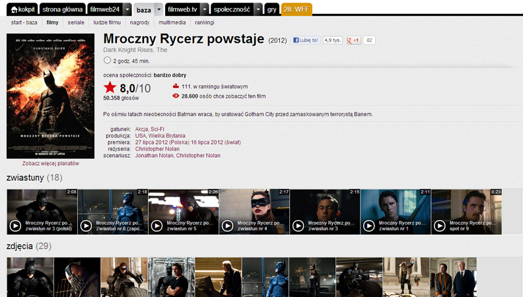Open director Christopher Nolan link
Image resolution: width=523 pixels, height=297 pixels.
[157, 149]
